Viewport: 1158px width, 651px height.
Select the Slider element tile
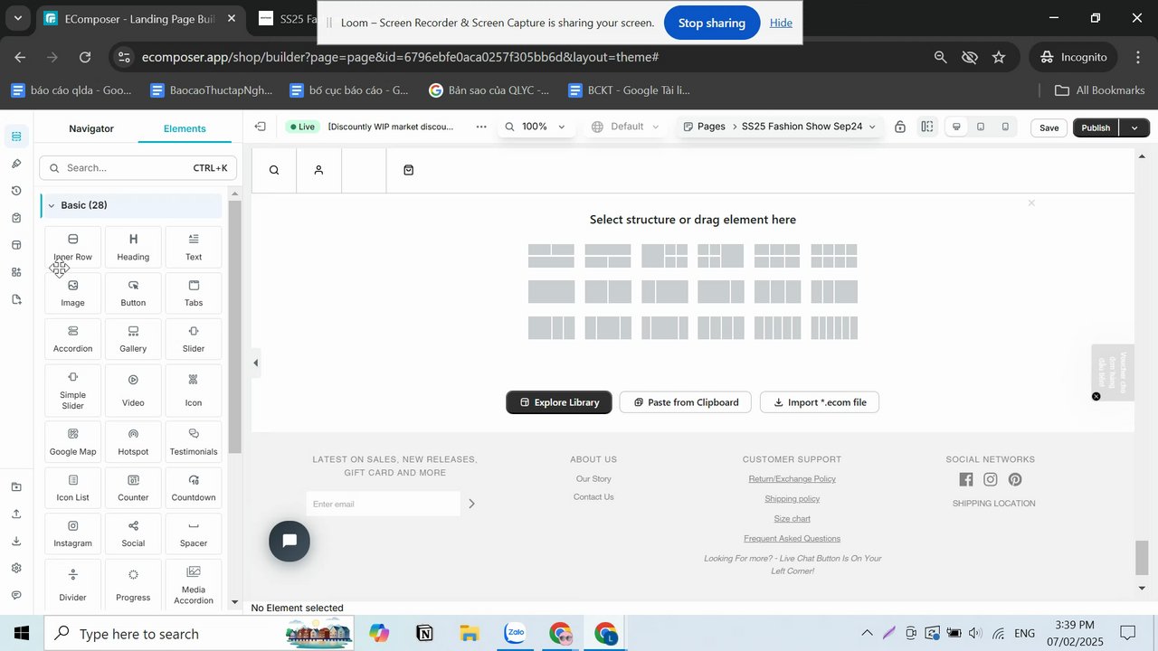pyautogui.click(x=194, y=338)
